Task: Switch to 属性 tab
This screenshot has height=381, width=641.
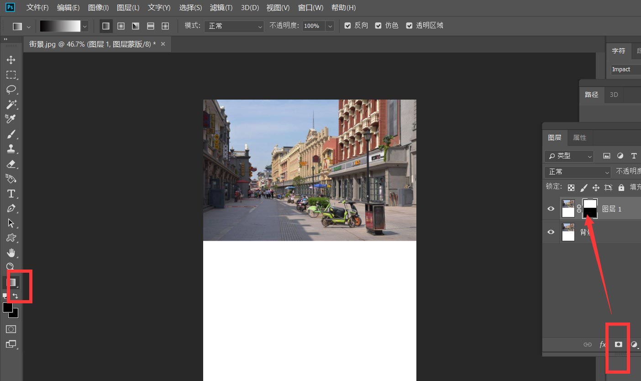Action: (x=579, y=138)
